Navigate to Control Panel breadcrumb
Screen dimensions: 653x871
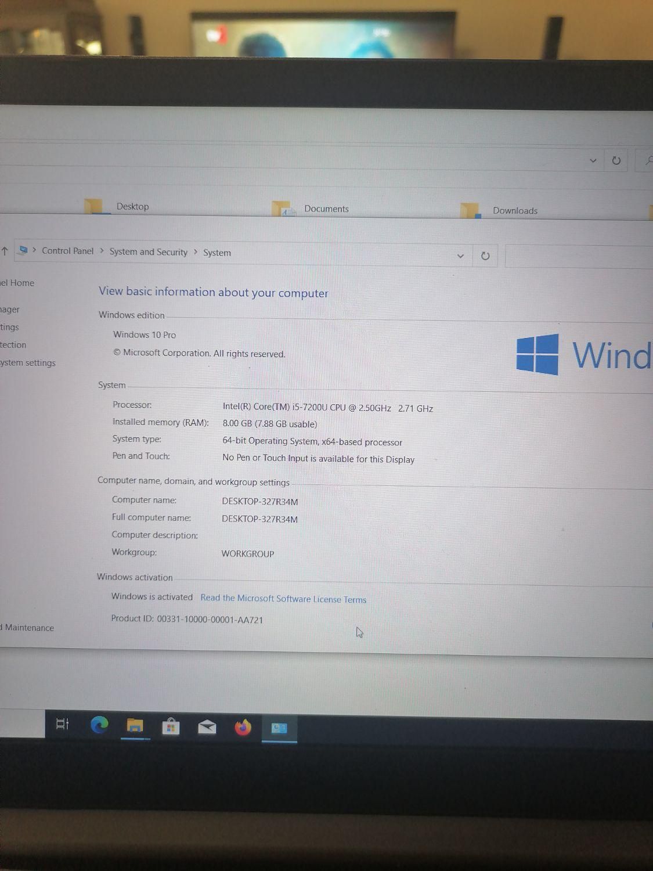click(x=67, y=251)
